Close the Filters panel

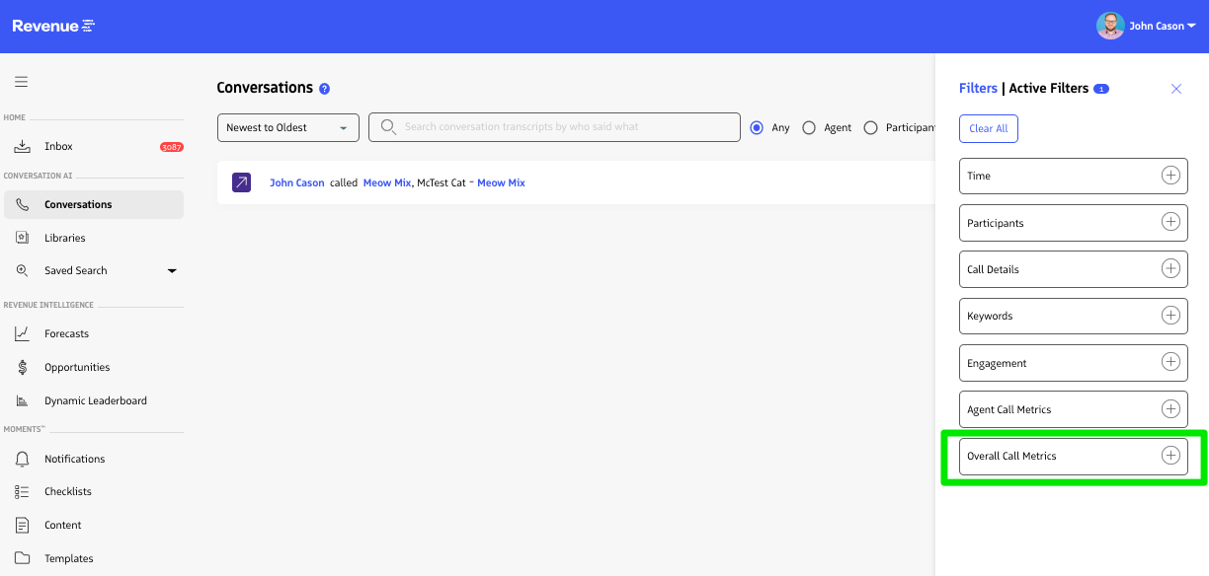click(1175, 89)
